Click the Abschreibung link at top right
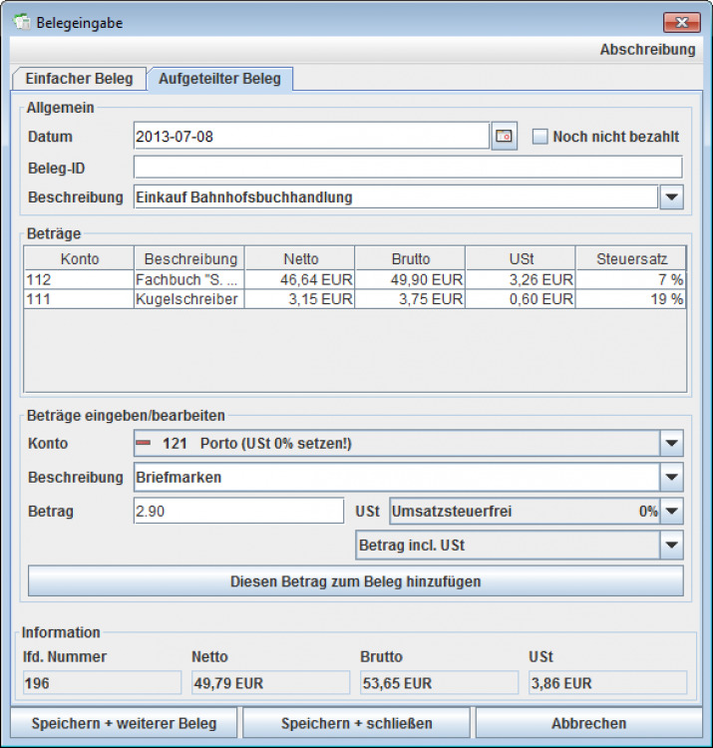The height and width of the screenshot is (748, 713). 647,49
